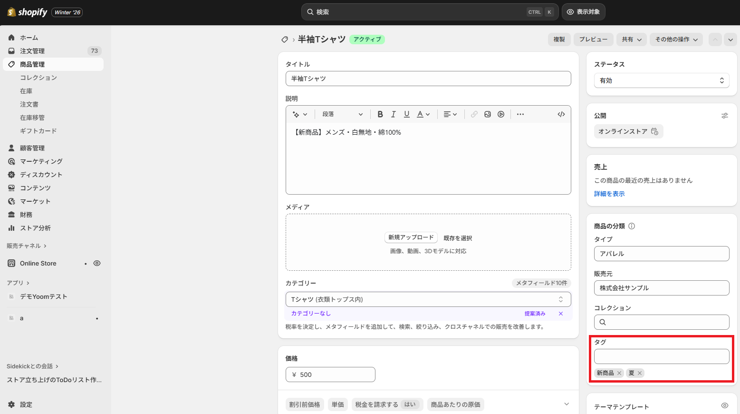Viewport: 740px width, 414px height.
Task: Switch to HTML code view
Action: [561, 114]
